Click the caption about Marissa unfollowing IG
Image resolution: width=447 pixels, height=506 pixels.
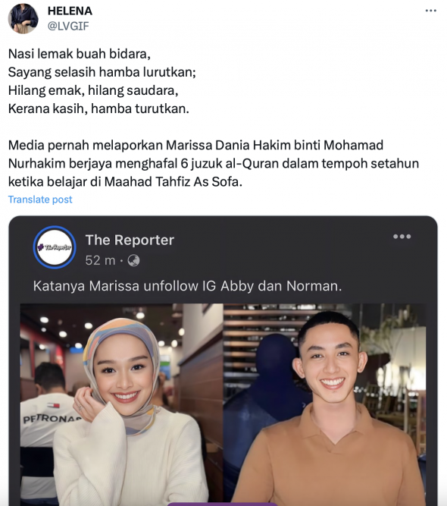(187, 286)
